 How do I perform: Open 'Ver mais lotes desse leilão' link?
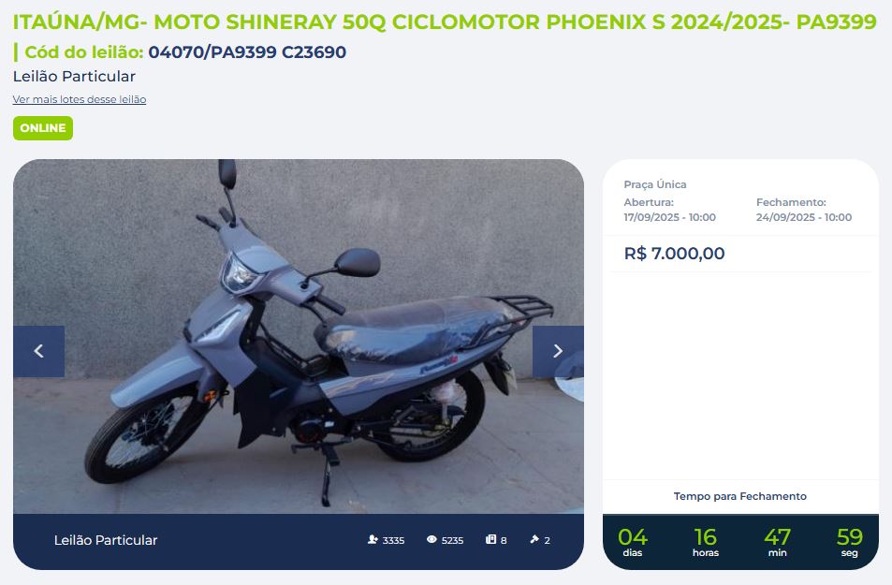[80, 99]
